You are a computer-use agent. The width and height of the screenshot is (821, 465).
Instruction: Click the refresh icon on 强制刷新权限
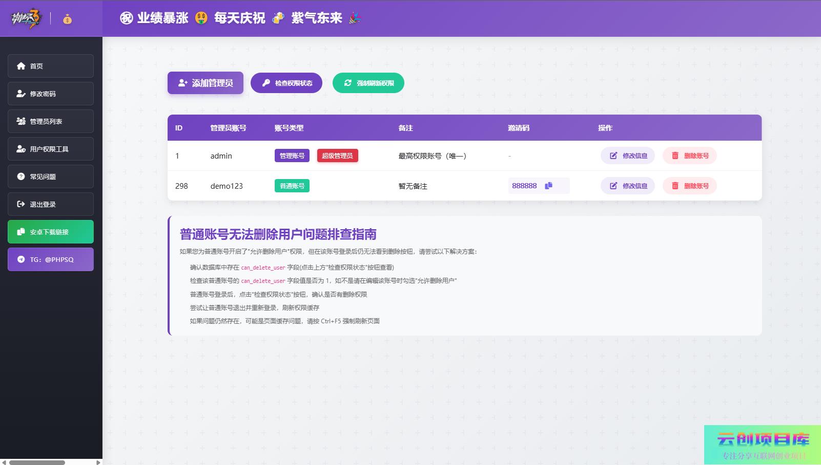coord(348,83)
